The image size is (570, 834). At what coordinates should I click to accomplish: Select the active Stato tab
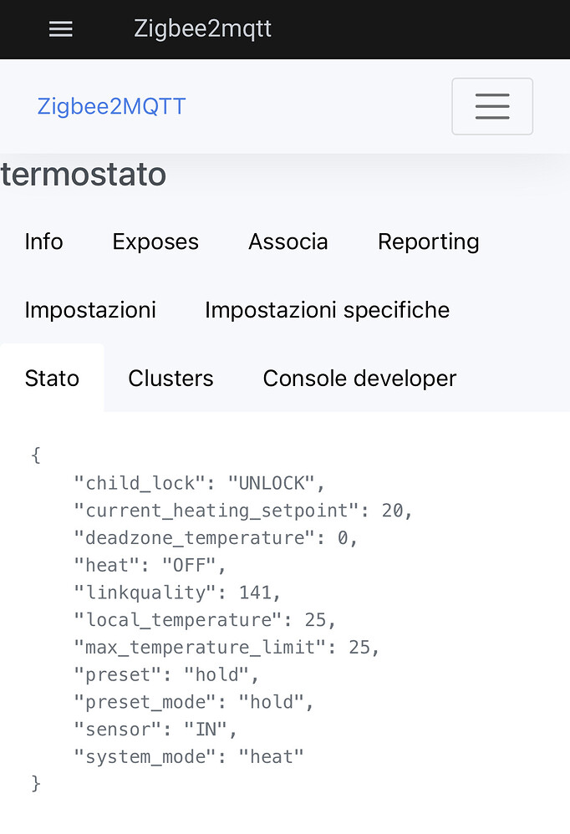(x=52, y=379)
